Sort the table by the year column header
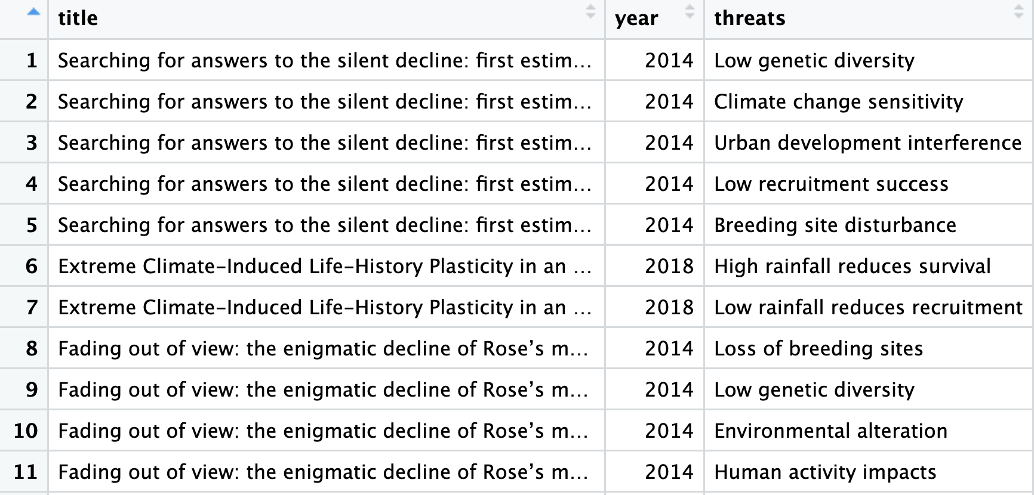The width and height of the screenshot is (1034, 495). click(x=637, y=18)
